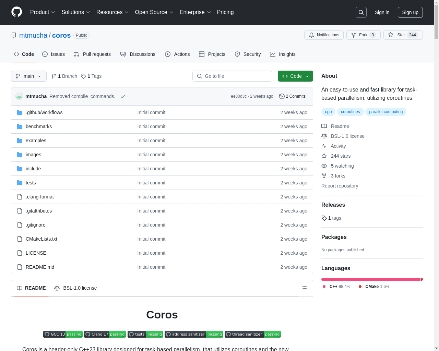Click the pulse icon beside Activity
The width and height of the screenshot is (439, 351).
(x=324, y=146)
